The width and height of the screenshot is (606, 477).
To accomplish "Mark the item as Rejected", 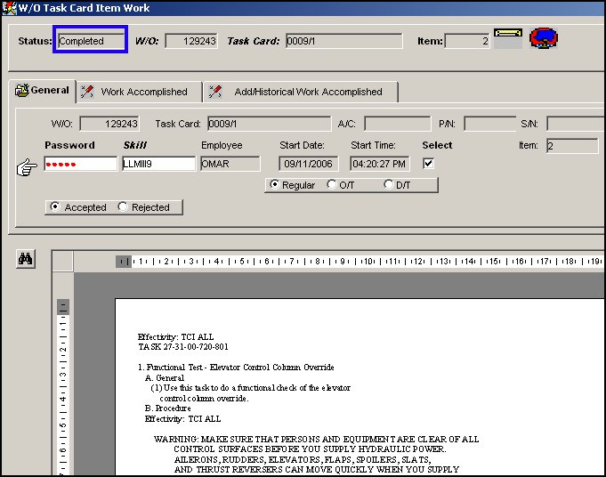I will 123,206.
